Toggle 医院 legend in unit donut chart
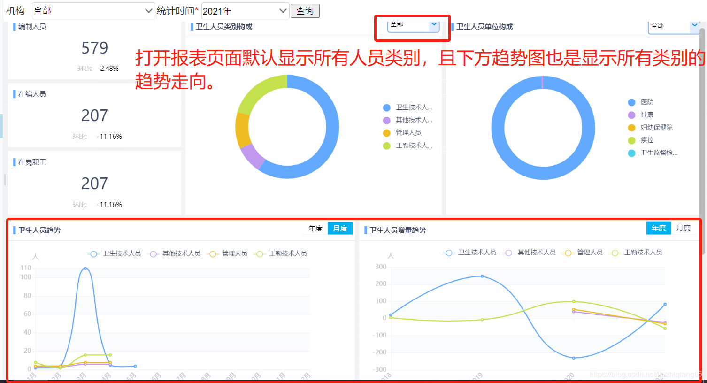Image resolution: width=707 pixels, height=383 pixels. click(641, 102)
